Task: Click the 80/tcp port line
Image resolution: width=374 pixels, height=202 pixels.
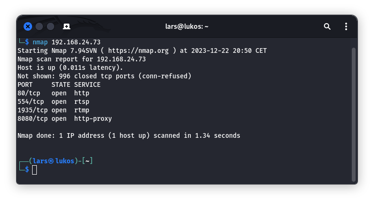Action: [x=53, y=93]
